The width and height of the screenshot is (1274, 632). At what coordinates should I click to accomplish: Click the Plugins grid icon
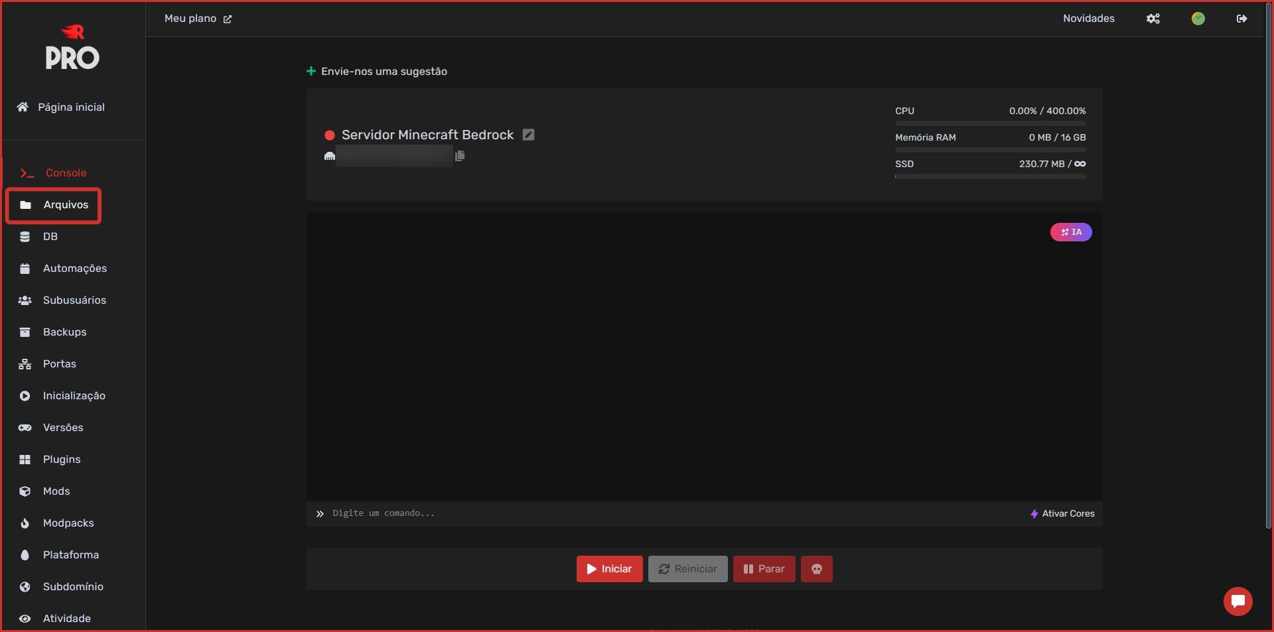pyautogui.click(x=25, y=460)
